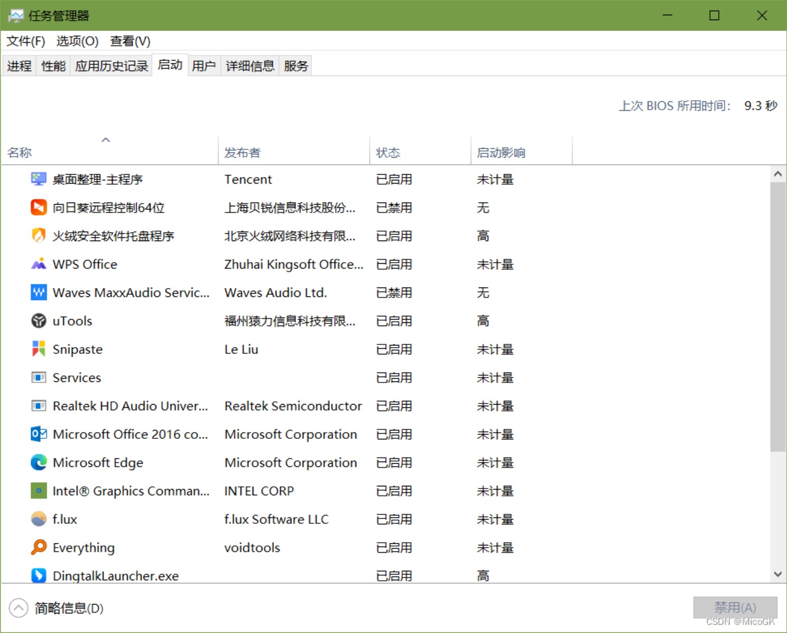Screen dimensions: 787x633
Task: Click the scrollbar down arrow
Action: pos(777,574)
